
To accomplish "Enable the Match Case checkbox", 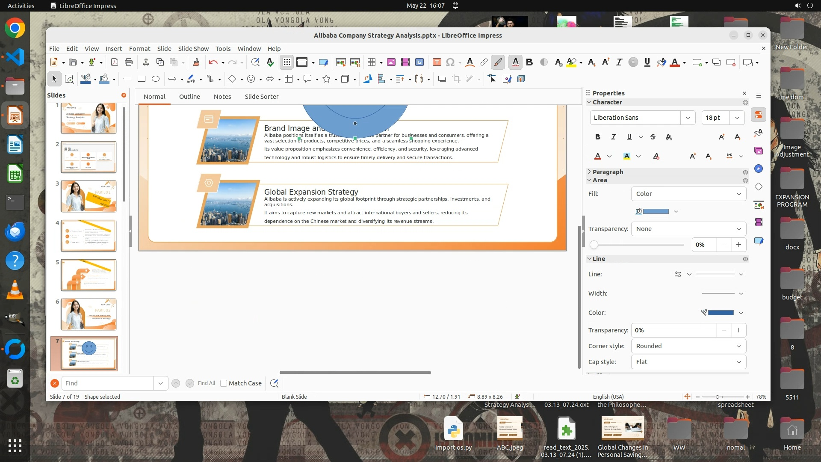I will (x=224, y=383).
